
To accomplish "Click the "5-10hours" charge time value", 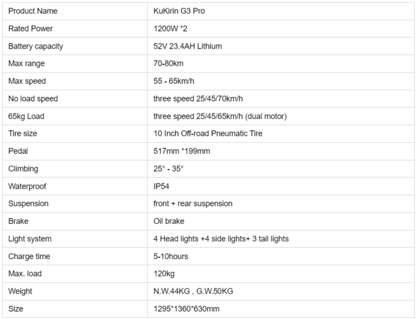I will click(171, 256).
